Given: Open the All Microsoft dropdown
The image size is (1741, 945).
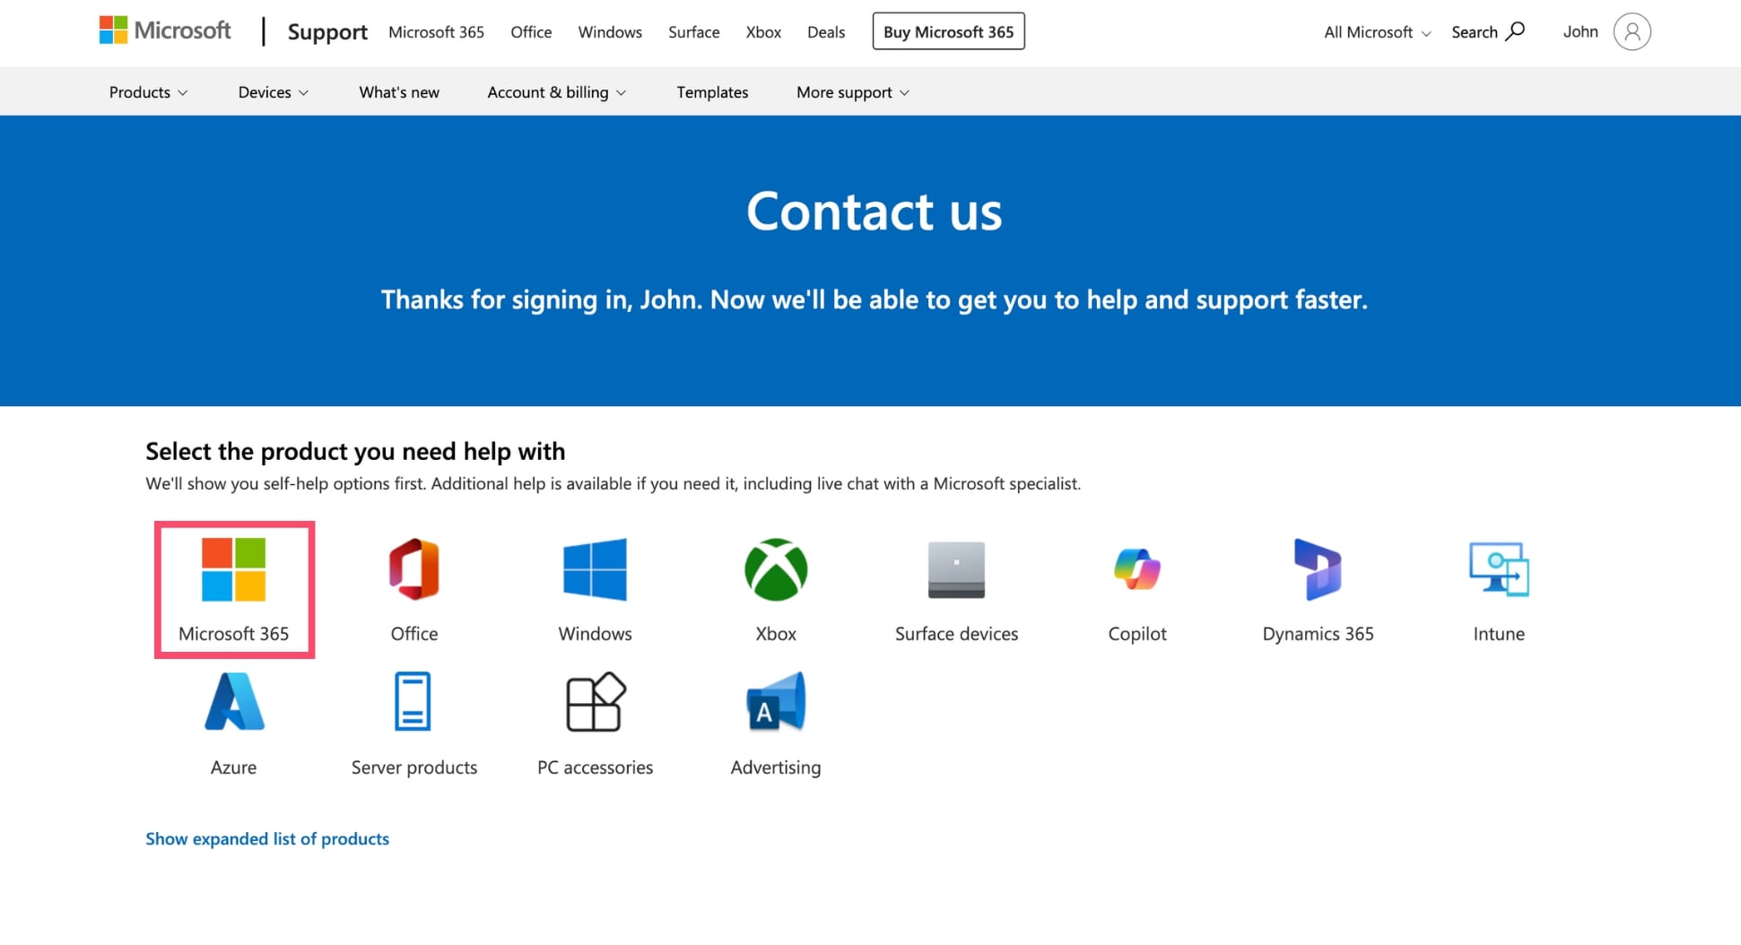Looking at the screenshot, I should [1378, 32].
